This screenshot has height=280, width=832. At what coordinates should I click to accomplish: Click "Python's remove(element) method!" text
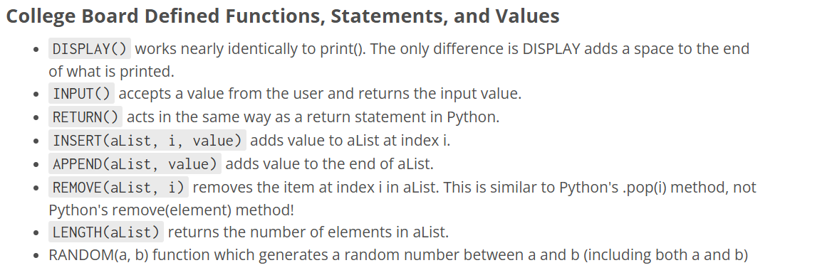171,210
